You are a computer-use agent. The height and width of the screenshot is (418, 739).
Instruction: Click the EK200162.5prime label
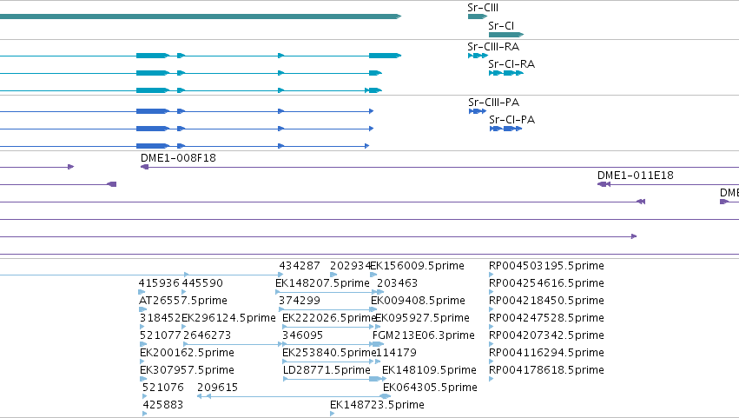(x=187, y=354)
